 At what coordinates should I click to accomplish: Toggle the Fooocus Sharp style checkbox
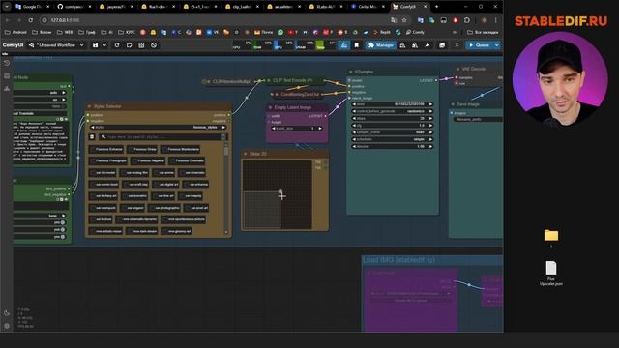142,149
